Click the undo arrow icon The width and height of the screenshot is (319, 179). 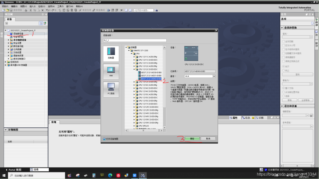coord(47,10)
